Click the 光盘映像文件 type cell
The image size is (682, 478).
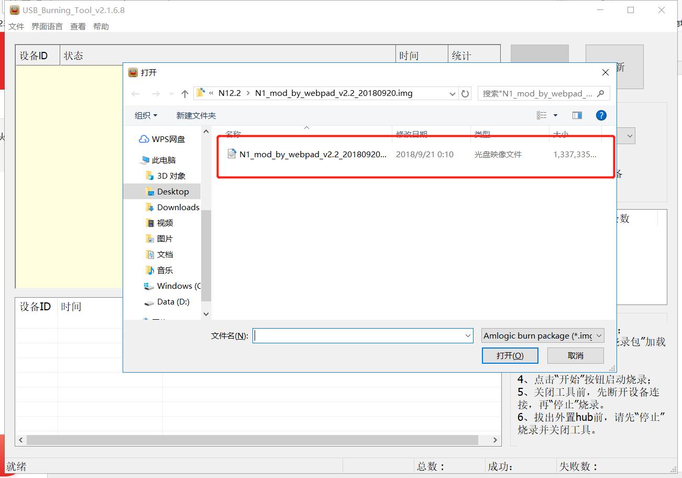pyautogui.click(x=498, y=154)
